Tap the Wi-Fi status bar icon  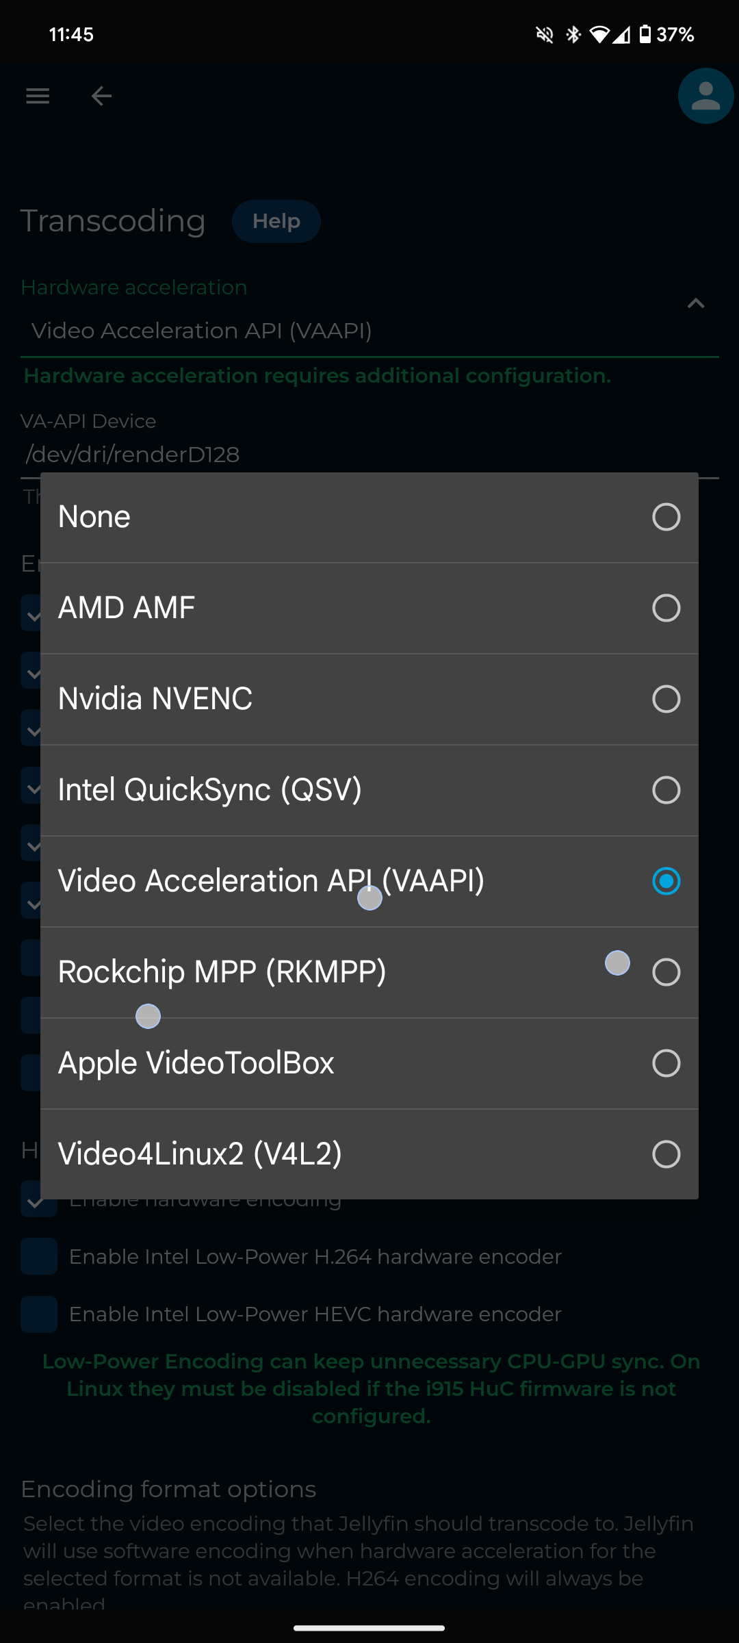(x=599, y=34)
